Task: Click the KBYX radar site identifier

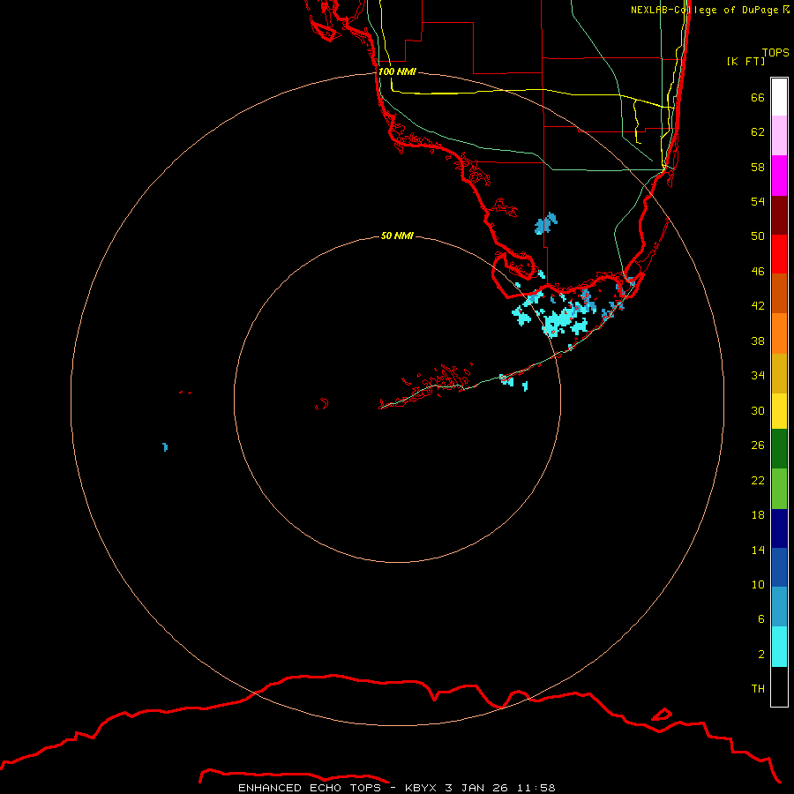Action: coord(420,788)
